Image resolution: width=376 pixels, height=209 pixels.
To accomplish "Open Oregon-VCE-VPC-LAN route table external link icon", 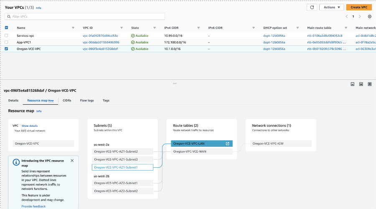I will [x=227, y=144].
